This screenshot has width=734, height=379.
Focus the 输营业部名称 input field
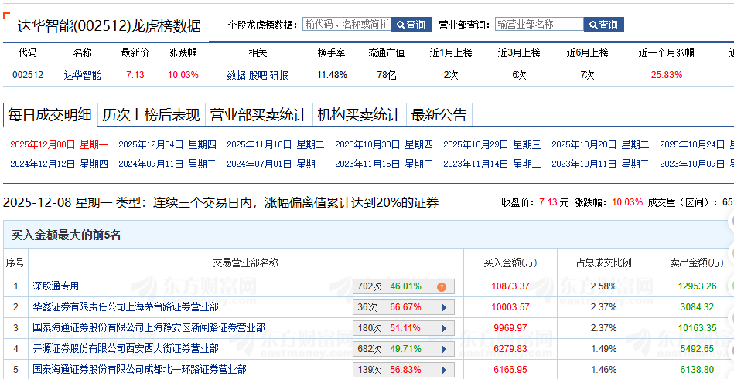tap(539, 24)
